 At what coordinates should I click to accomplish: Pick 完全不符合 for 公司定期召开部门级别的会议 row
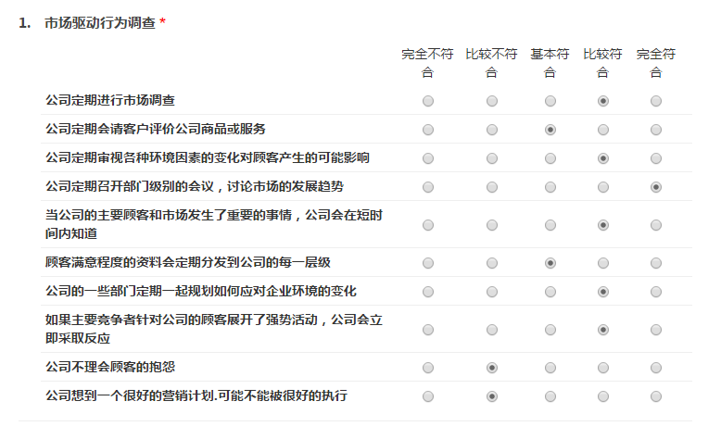[427, 187]
